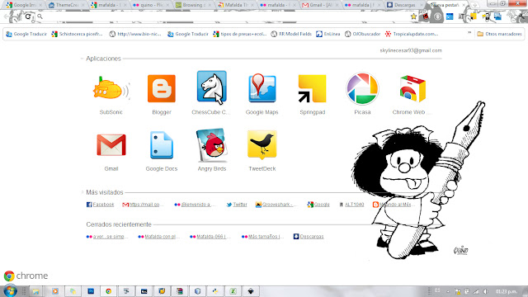Open the RR Model Fields bookmark
Screen dimensions: 528x297
coord(291,34)
